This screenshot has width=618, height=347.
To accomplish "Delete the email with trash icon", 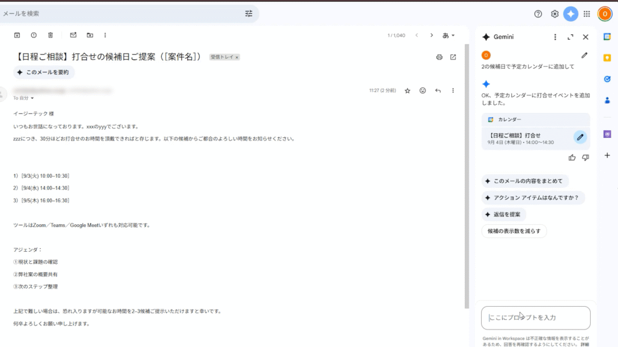I will tap(51, 35).
